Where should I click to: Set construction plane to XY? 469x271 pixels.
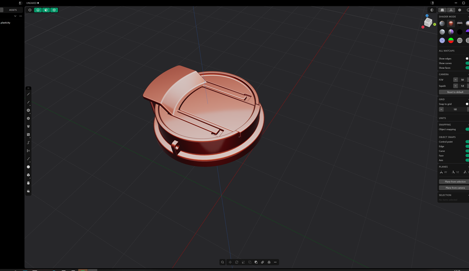[x=443, y=173]
